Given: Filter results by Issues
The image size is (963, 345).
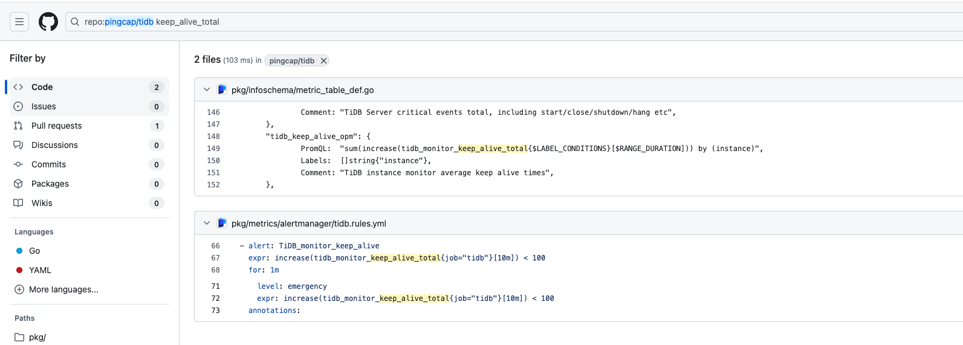Looking at the screenshot, I should (x=44, y=106).
